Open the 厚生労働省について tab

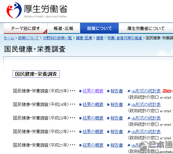tap(146, 28)
